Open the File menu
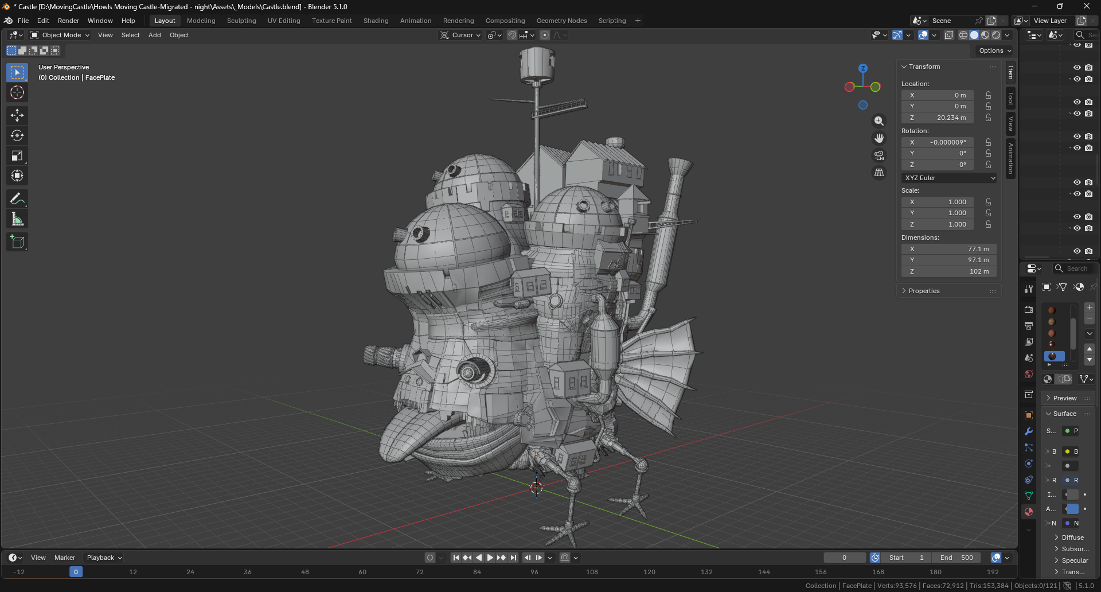The height and width of the screenshot is (592, 1101). point(23,21)
